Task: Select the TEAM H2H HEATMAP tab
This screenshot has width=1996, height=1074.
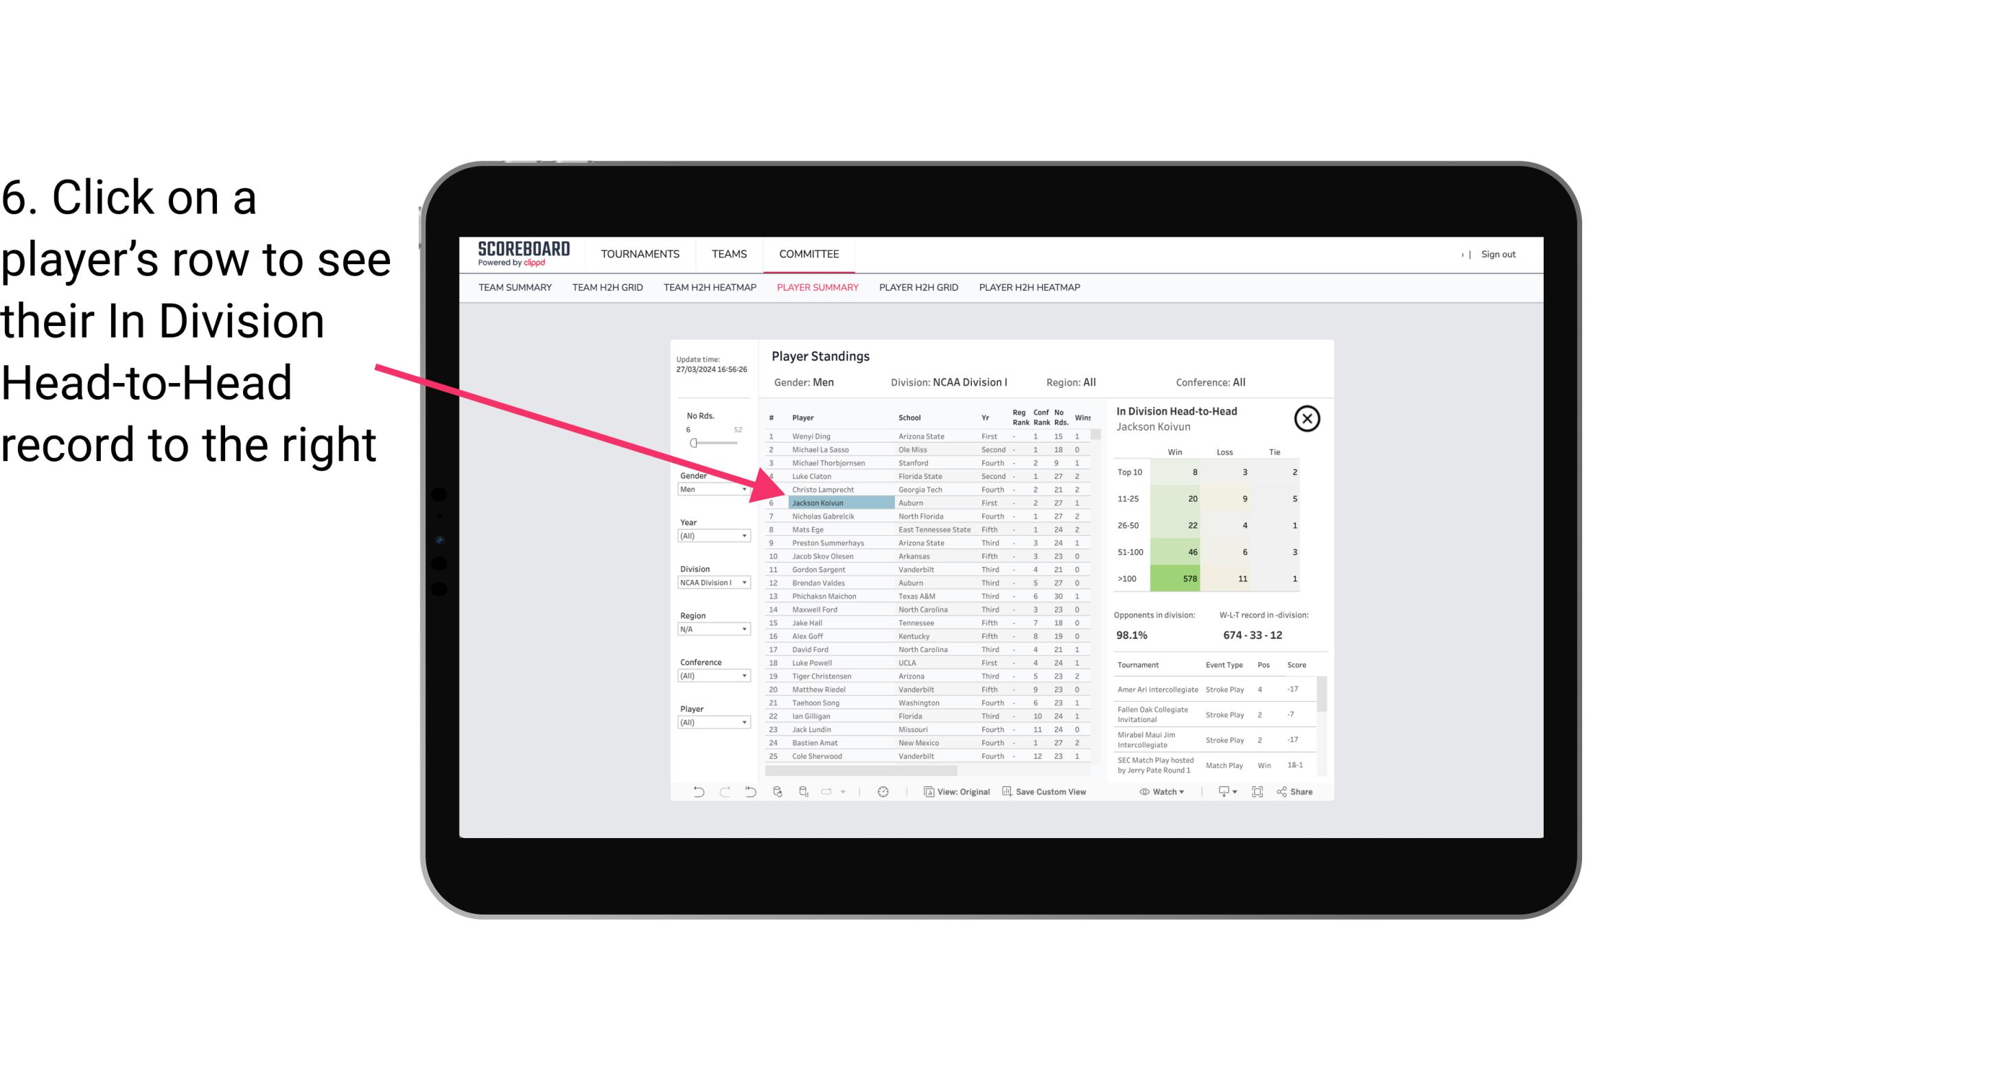Action: [708, 288]
